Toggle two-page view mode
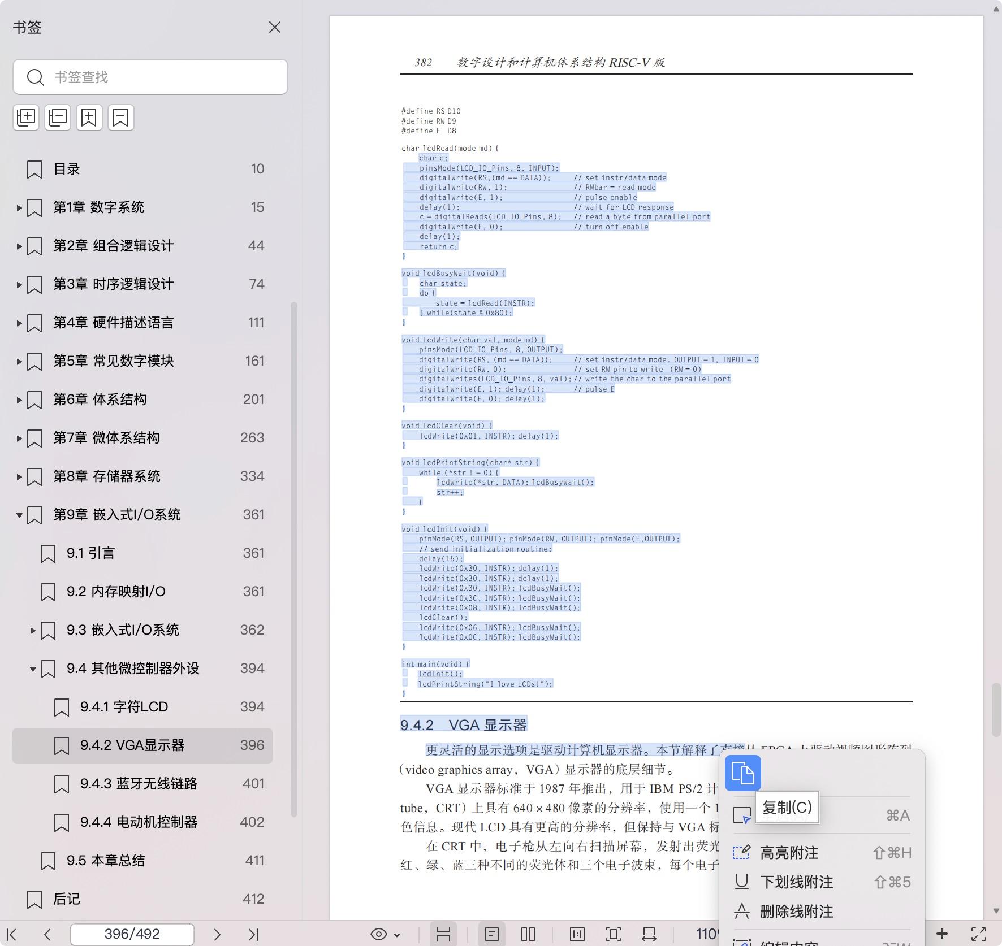The height and width of the screenshot is (946, 1002). coord(528,934)
